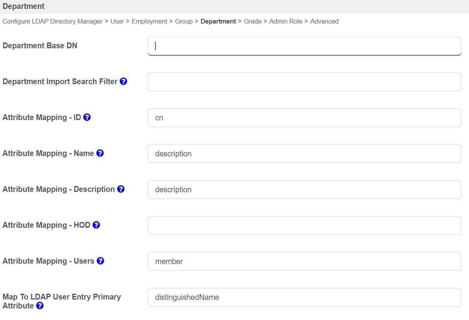Screen dimensions: 469x320
Task: Open the Employment breadcrumb step
Action: (149, 22)
